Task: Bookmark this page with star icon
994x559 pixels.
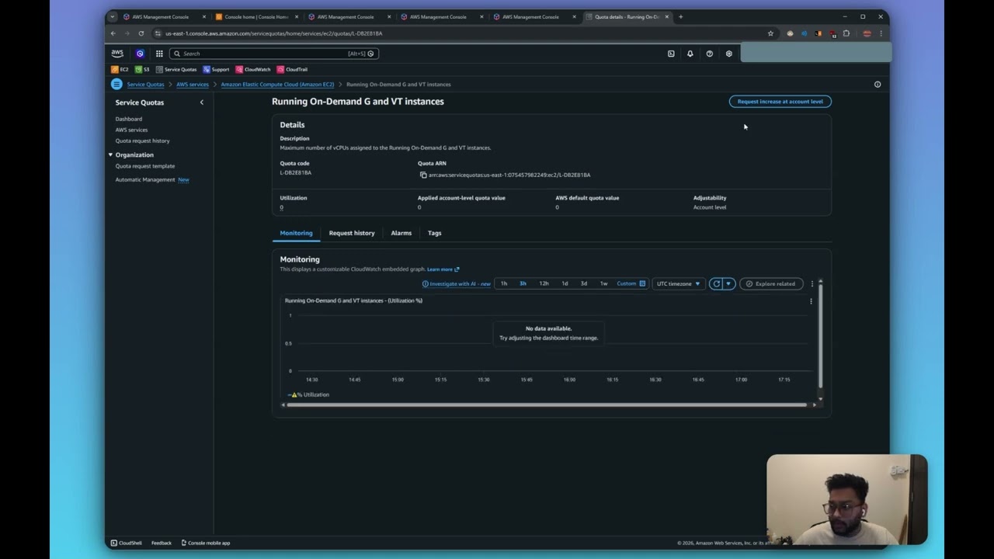Action: click(770, 33)
